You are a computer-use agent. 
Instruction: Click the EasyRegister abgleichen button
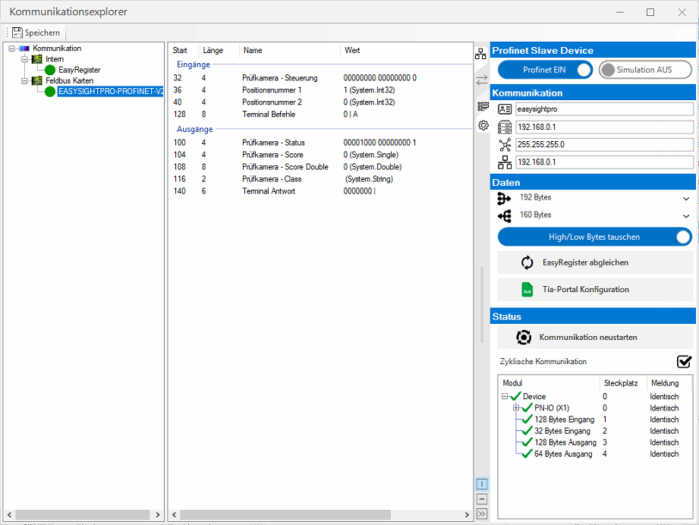595,262
